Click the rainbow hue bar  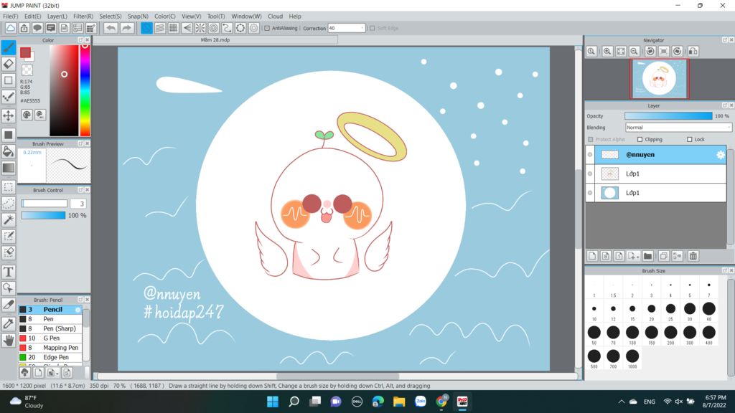coord(85,90)
